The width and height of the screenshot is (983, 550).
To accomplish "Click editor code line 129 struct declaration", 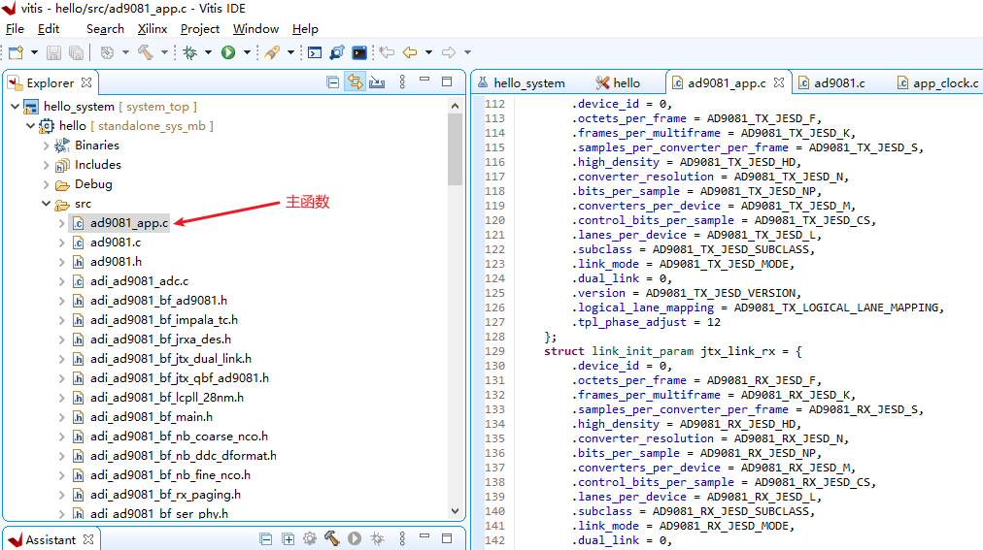I will pos(673,351).
